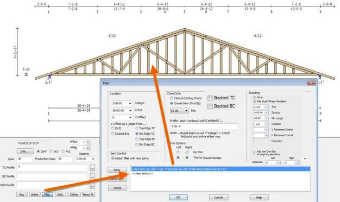340x202 pixels.
Task: Select Top Edge BC radio option
Action: (x=137, y=139)
